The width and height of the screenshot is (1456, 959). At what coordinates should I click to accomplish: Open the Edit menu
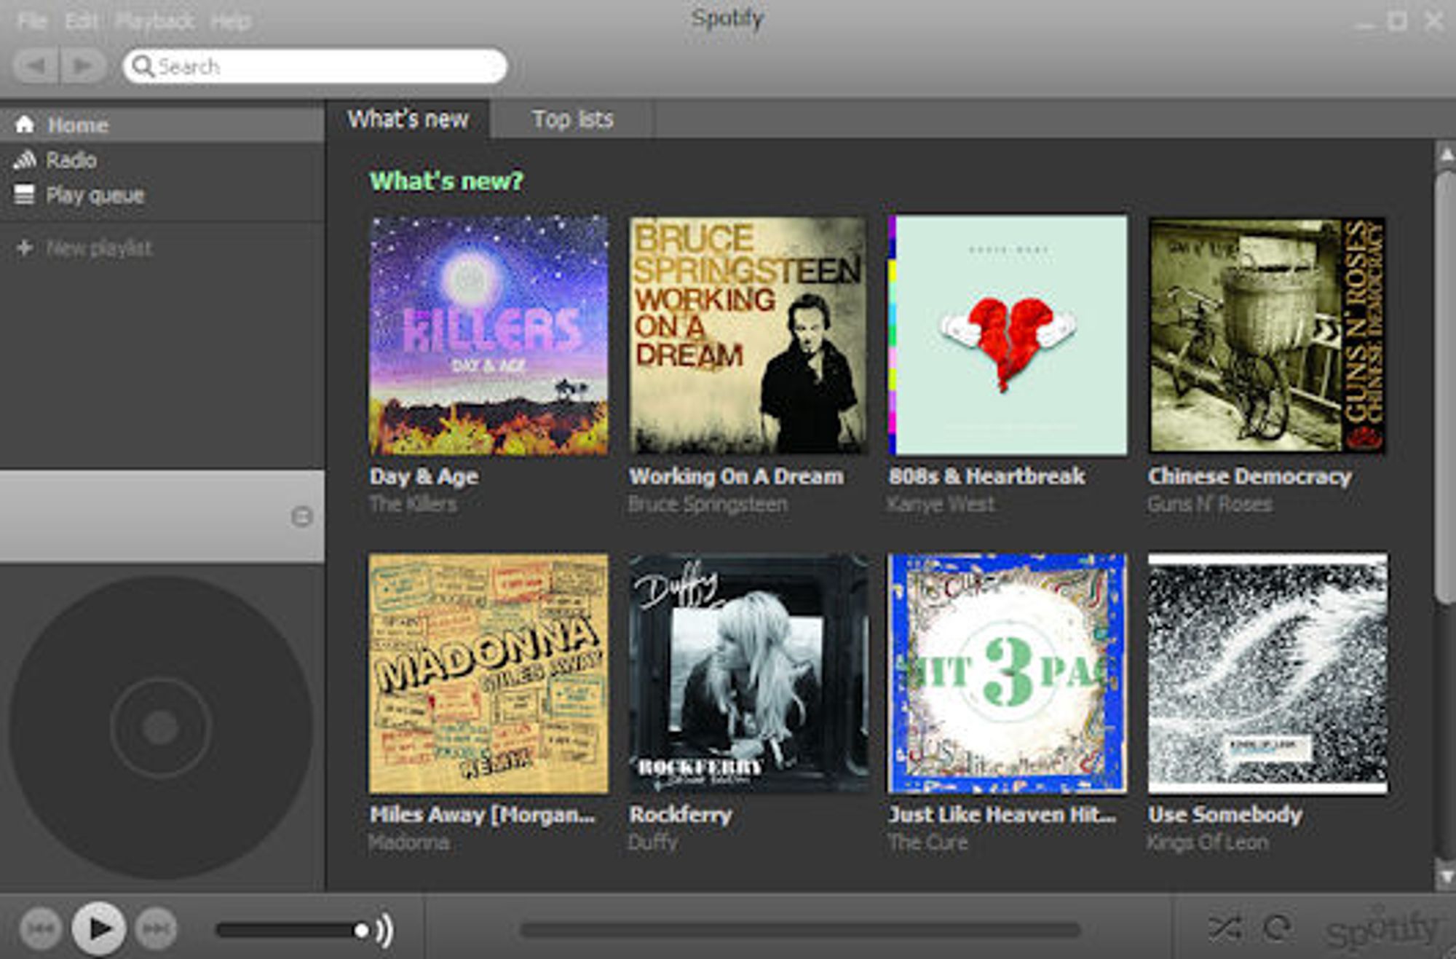(81, 21)
